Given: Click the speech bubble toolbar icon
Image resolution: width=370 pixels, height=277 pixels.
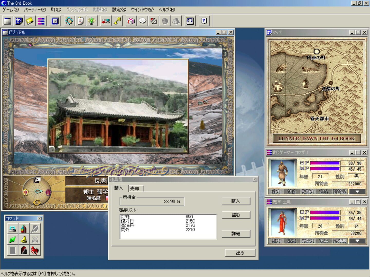Looking at the screenshot, I should (142, 21).
